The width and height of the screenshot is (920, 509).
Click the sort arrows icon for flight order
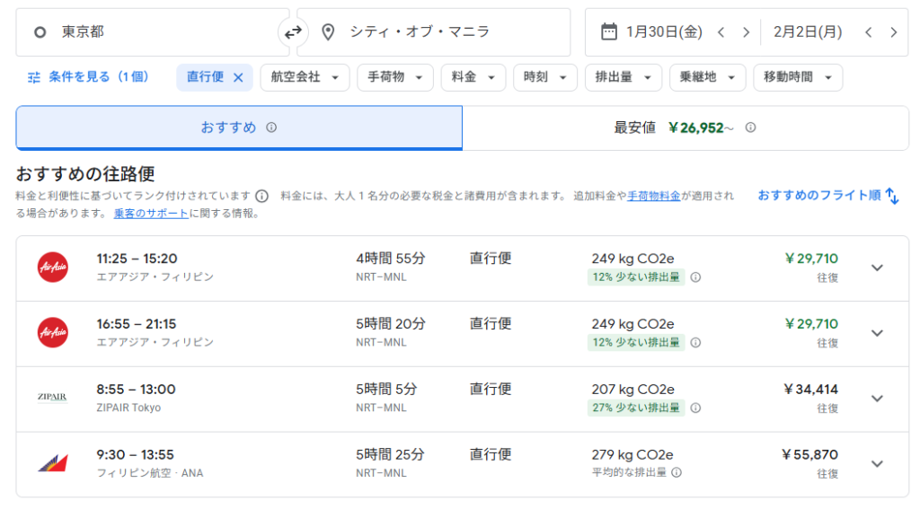[x=892, y=196]
